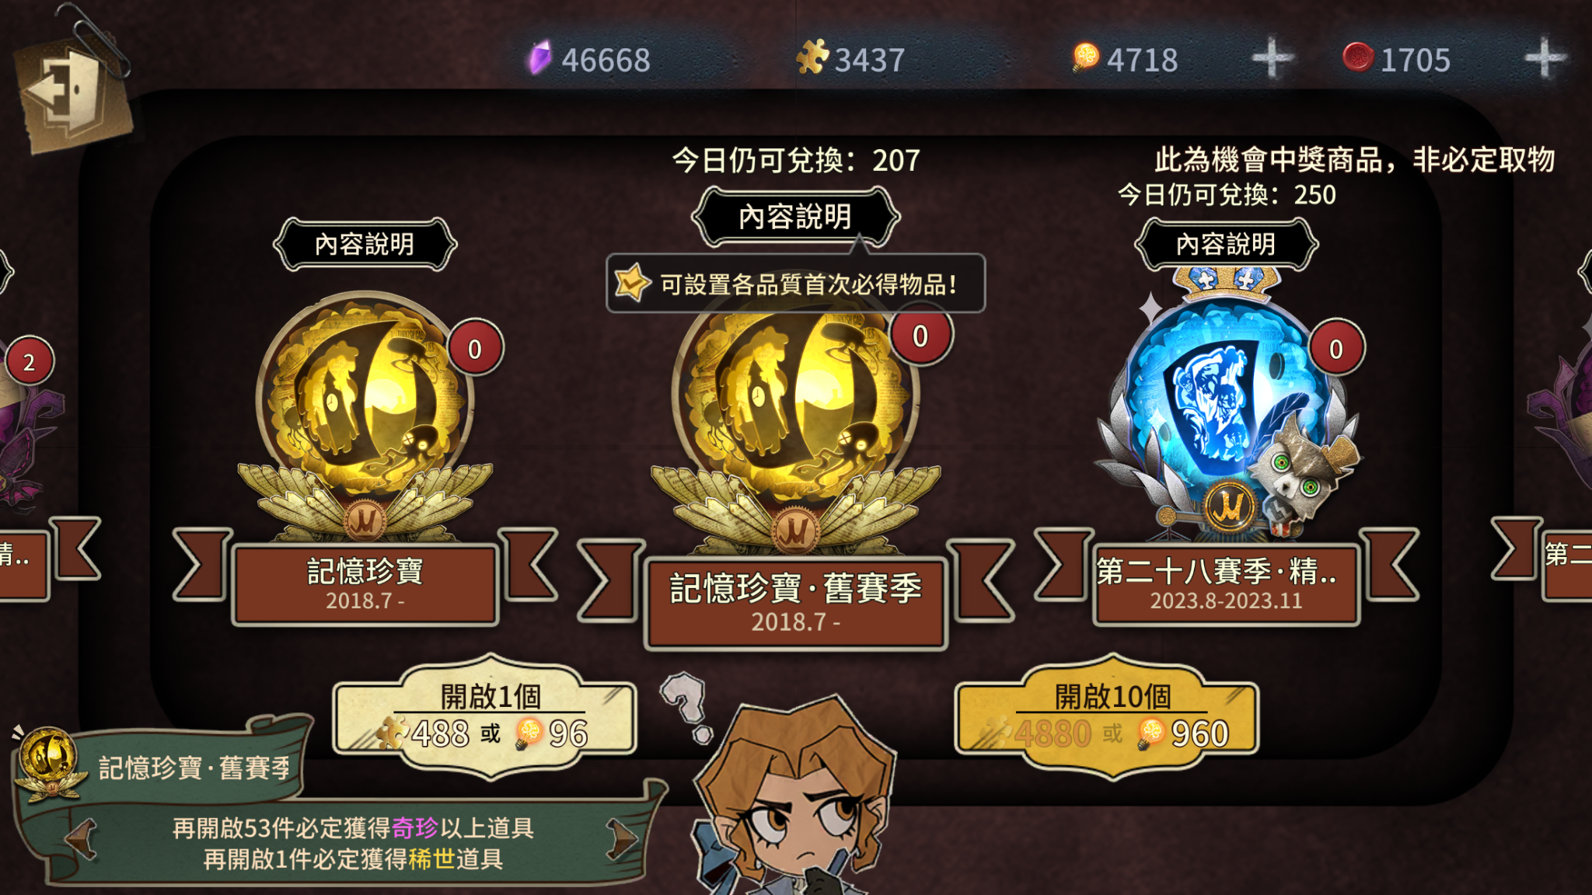Tap the inspiration lightbulb currency icon
The width and height of the screenshot is (1592, 895).
(1085, 57)
